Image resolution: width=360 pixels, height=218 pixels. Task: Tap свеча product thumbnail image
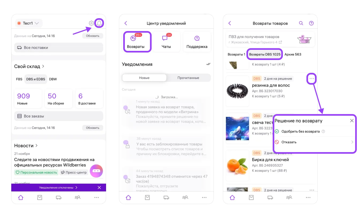click(238, 128)
